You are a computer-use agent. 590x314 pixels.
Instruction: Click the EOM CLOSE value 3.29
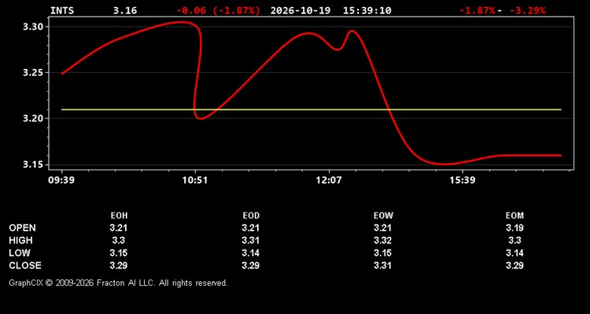coord(514,265)
